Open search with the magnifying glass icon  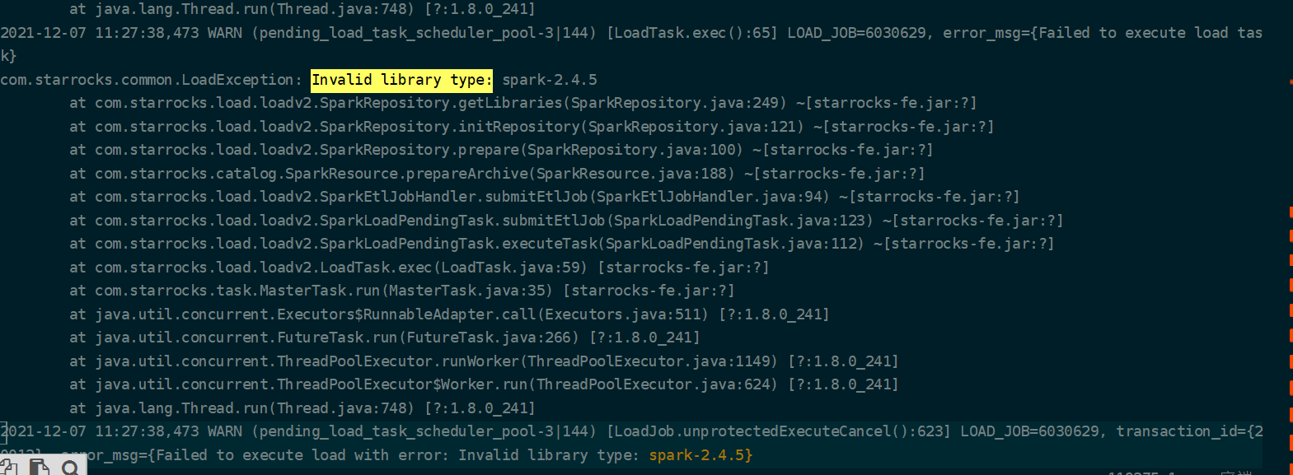click(71, 468)
